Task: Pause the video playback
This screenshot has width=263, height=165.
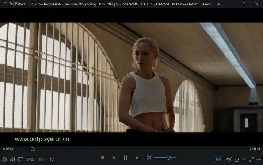Action: (125, 158)
